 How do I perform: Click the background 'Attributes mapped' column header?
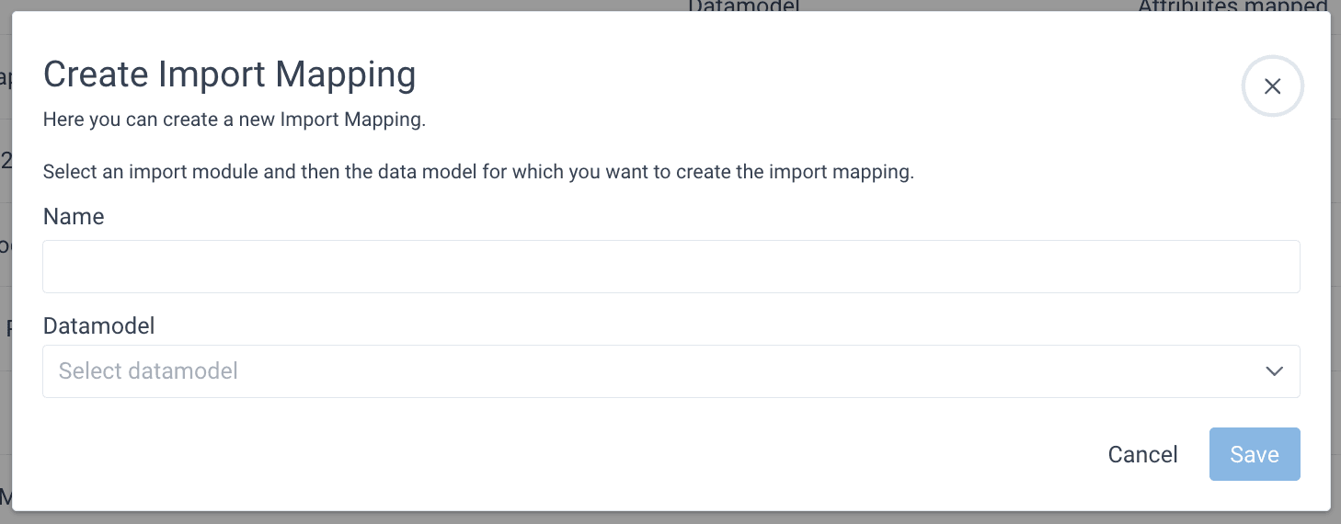pos(1232,6)
